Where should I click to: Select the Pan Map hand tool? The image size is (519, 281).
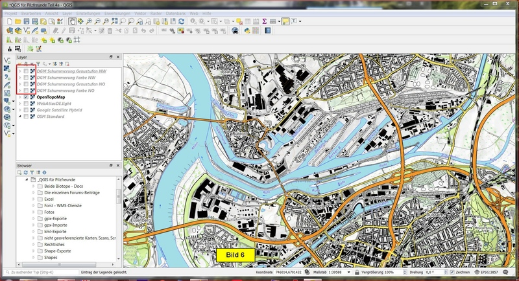(72, 21)
